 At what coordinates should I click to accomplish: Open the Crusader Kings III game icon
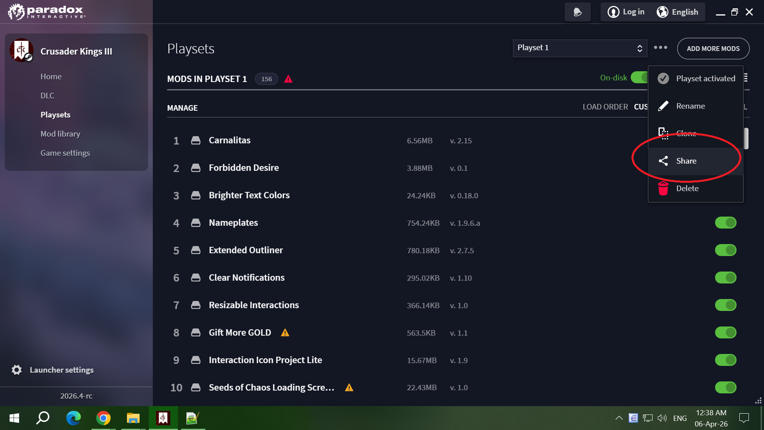tap(21, 51)
